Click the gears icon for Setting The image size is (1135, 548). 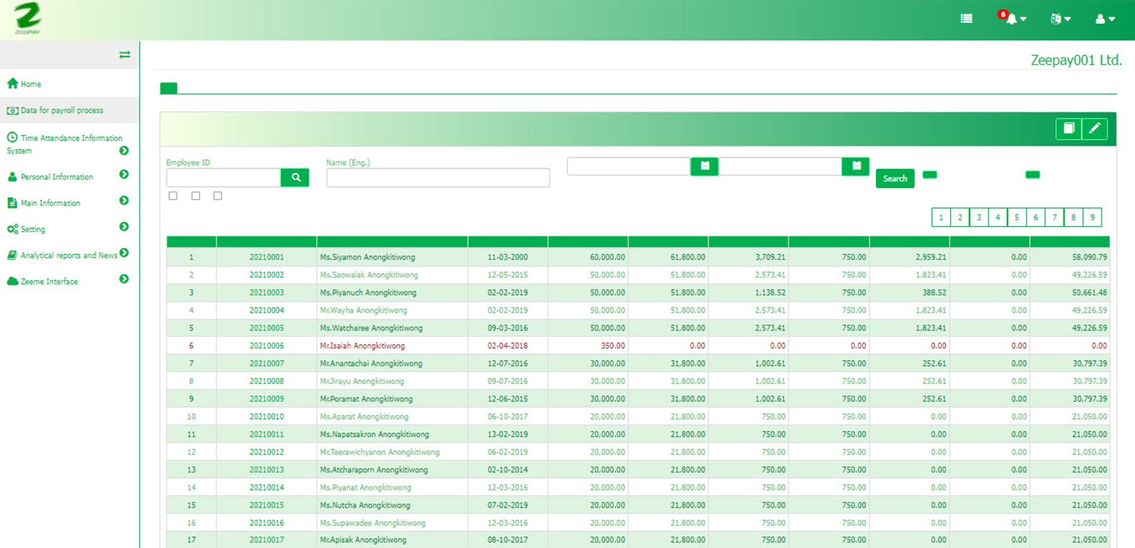[x=12, y=229]
